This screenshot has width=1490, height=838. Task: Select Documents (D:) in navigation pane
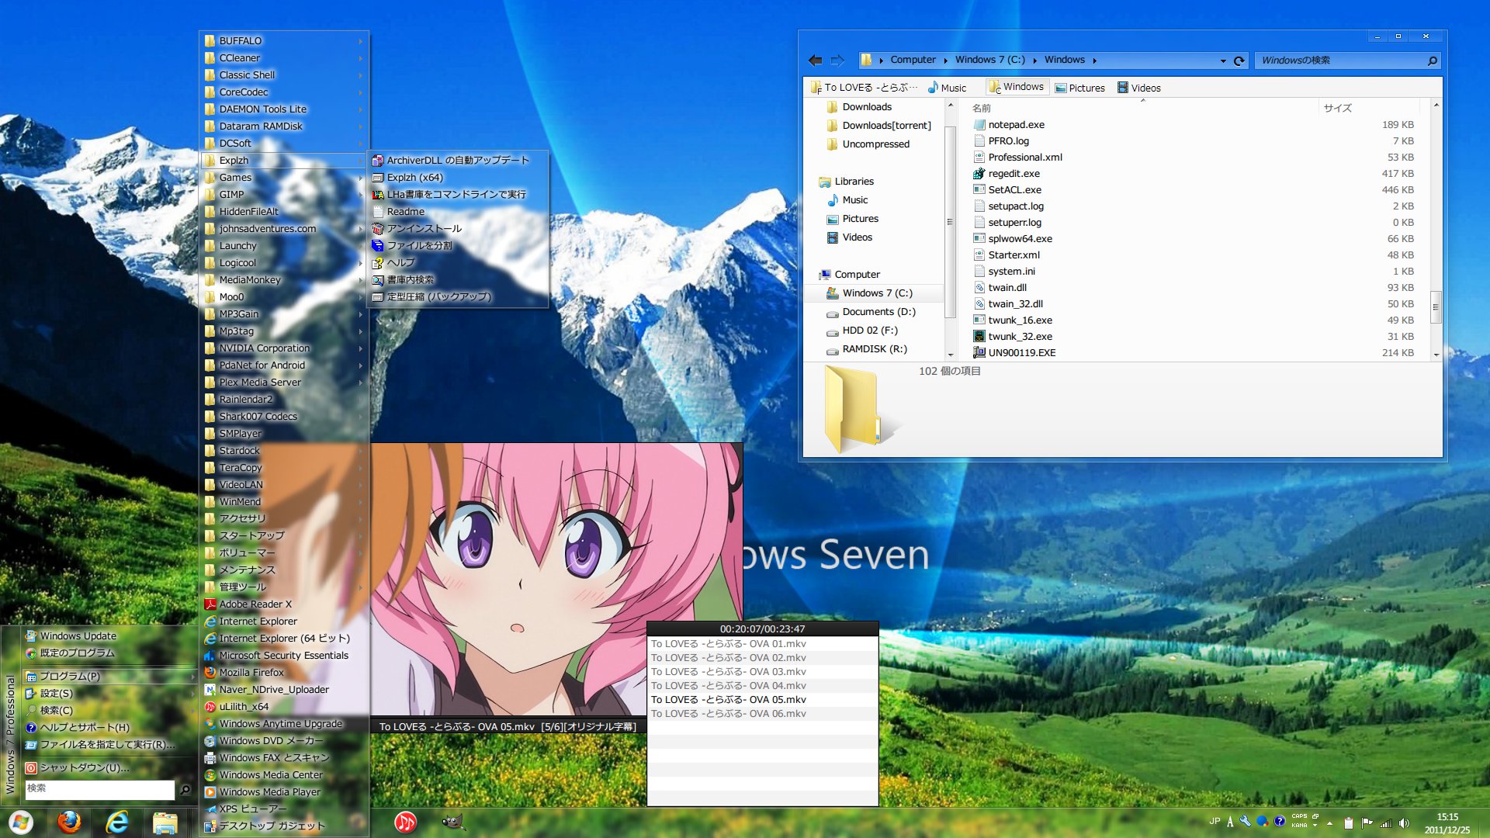tap(878, 312)
